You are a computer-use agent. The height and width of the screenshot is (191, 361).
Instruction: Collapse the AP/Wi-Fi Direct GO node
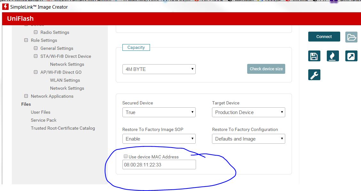pyautogui.click(x=36, y=72)
